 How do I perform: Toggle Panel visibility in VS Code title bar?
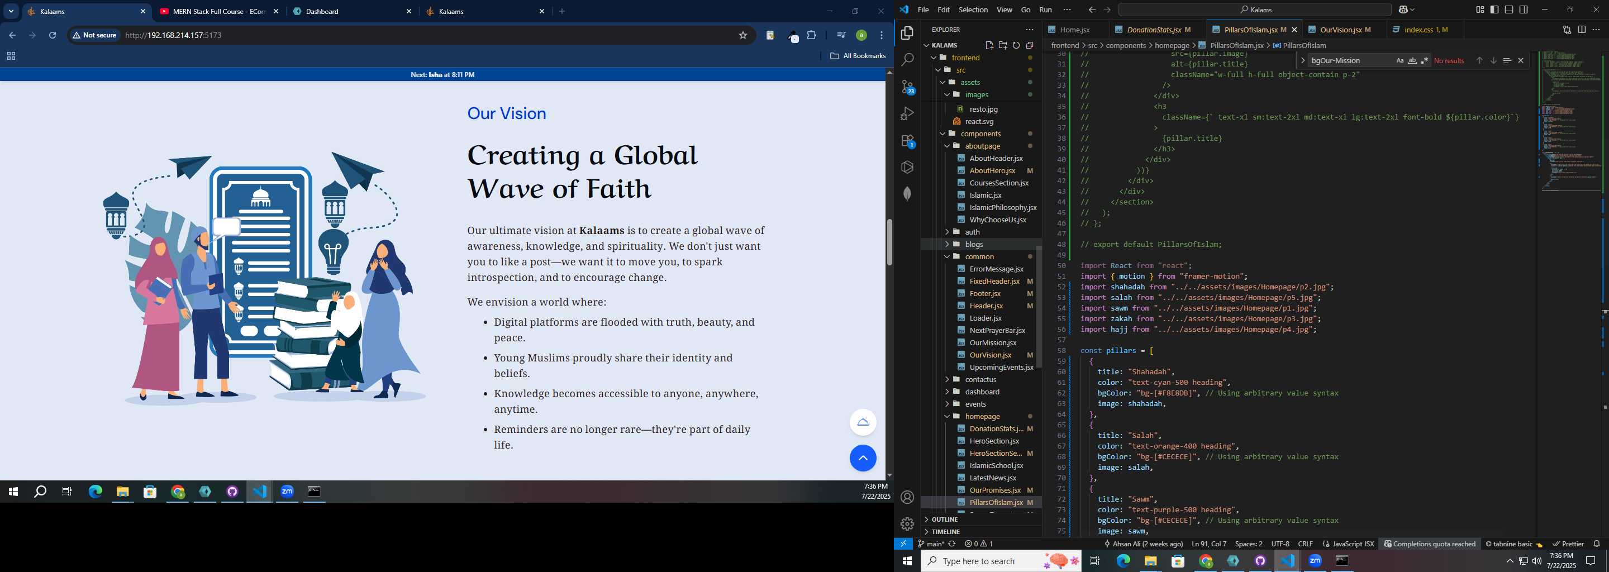(1508, 9)
